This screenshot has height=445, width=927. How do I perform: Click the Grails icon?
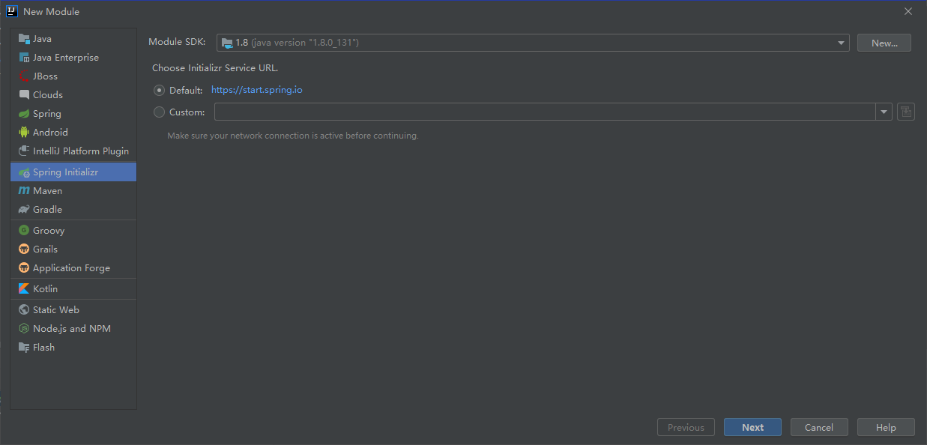pos(24,249)
